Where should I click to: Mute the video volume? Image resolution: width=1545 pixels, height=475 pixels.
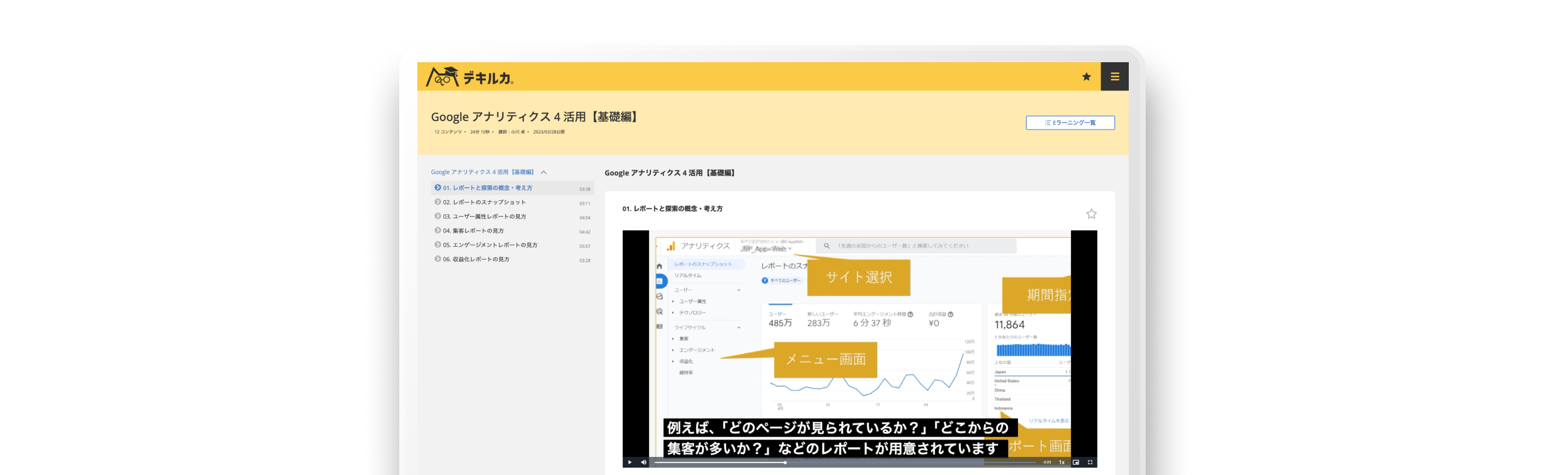(644, 463)
